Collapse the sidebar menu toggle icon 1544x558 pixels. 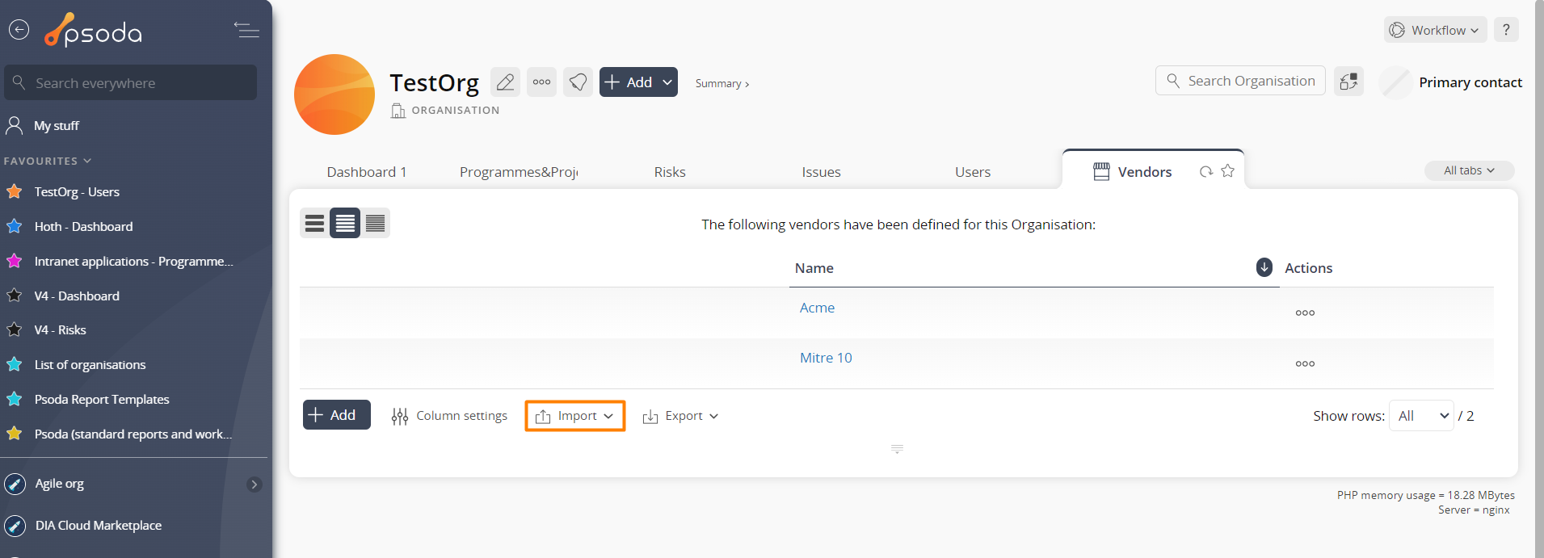pyautogui.click(x=246, y=30)
